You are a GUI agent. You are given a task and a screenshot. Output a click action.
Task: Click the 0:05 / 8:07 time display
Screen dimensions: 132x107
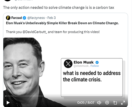point(86,103)
